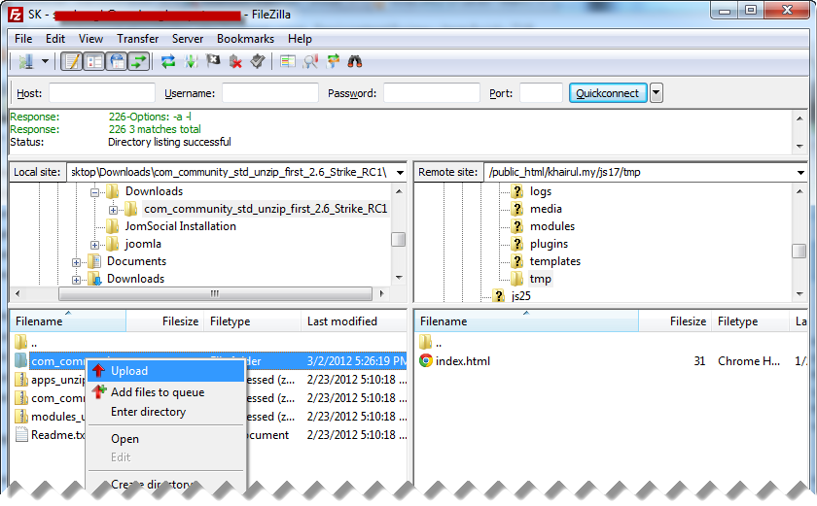Image resolution: width=817 pixels, height=506 pixels.
Task: Select the plugins folder in remote tree
Action: [549, 244]
